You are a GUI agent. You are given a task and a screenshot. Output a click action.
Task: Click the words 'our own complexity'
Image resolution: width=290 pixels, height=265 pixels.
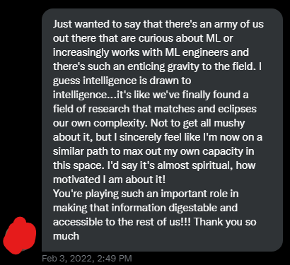[x=99, y=123]
